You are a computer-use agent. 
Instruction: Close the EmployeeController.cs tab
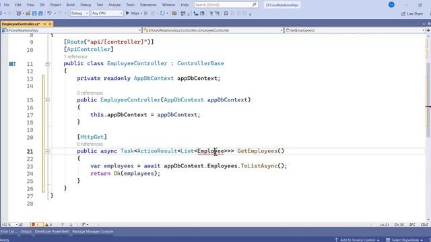coord(50,24)
